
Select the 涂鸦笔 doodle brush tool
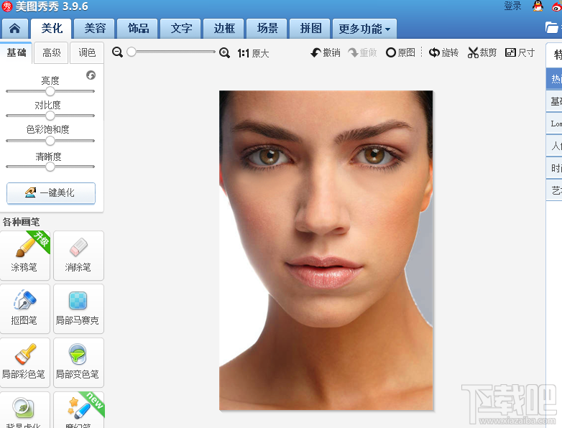click(24, 256)
